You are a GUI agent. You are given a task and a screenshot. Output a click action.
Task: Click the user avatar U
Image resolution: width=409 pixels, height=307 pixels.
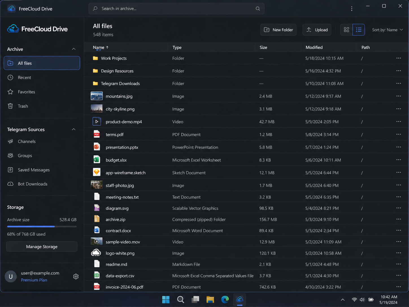click(11, 276)
